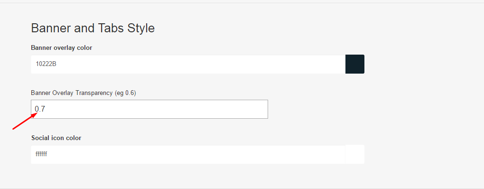Click the "Banner overlay color" label
484x189 pixels.
61,47
